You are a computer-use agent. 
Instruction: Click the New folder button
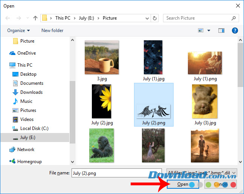click(x=52, y=31)
